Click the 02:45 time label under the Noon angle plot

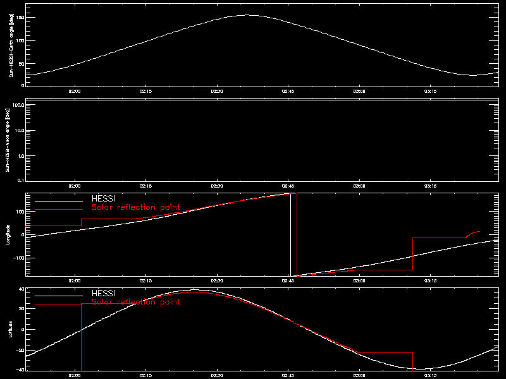288,186
